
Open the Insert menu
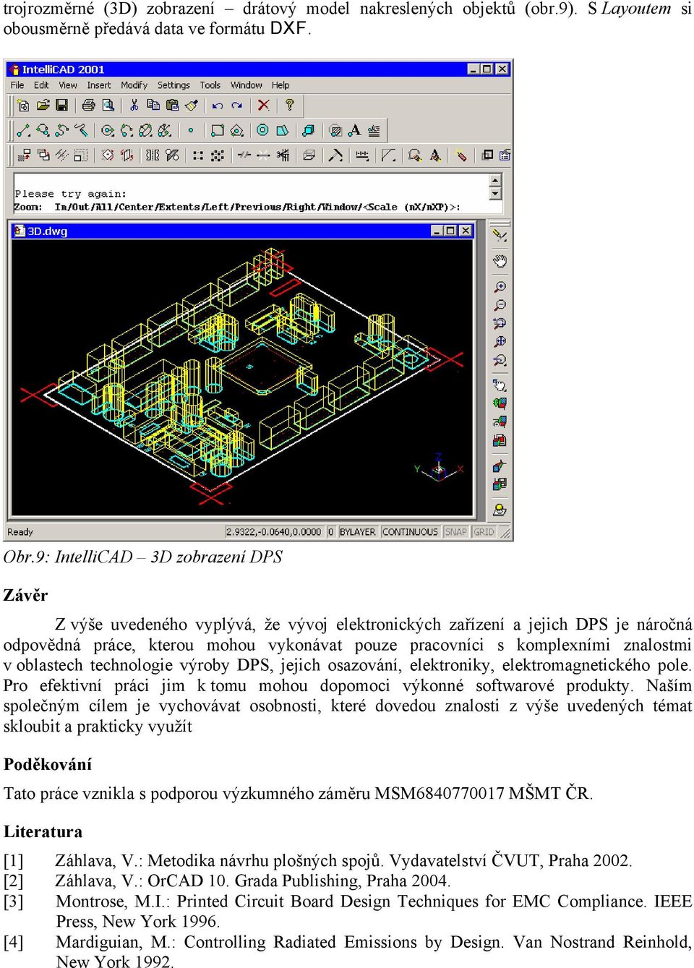coord(99,85)
